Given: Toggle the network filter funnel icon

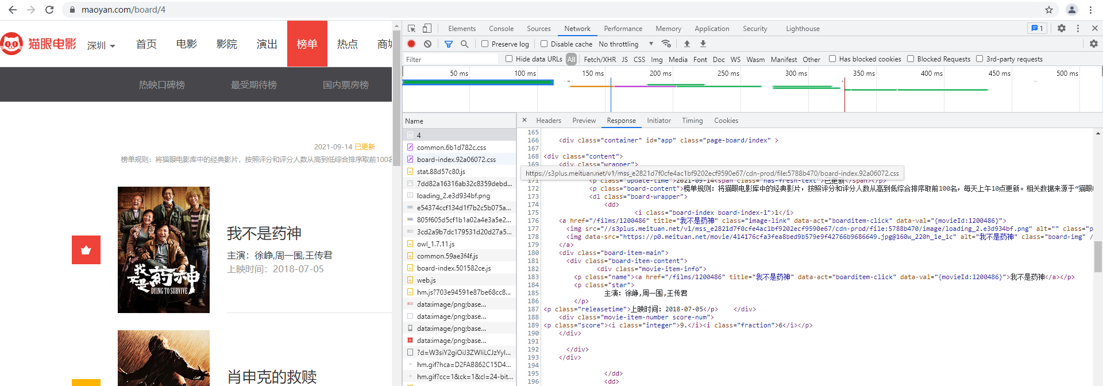Looking at the screenshot, I should (449, 44).
